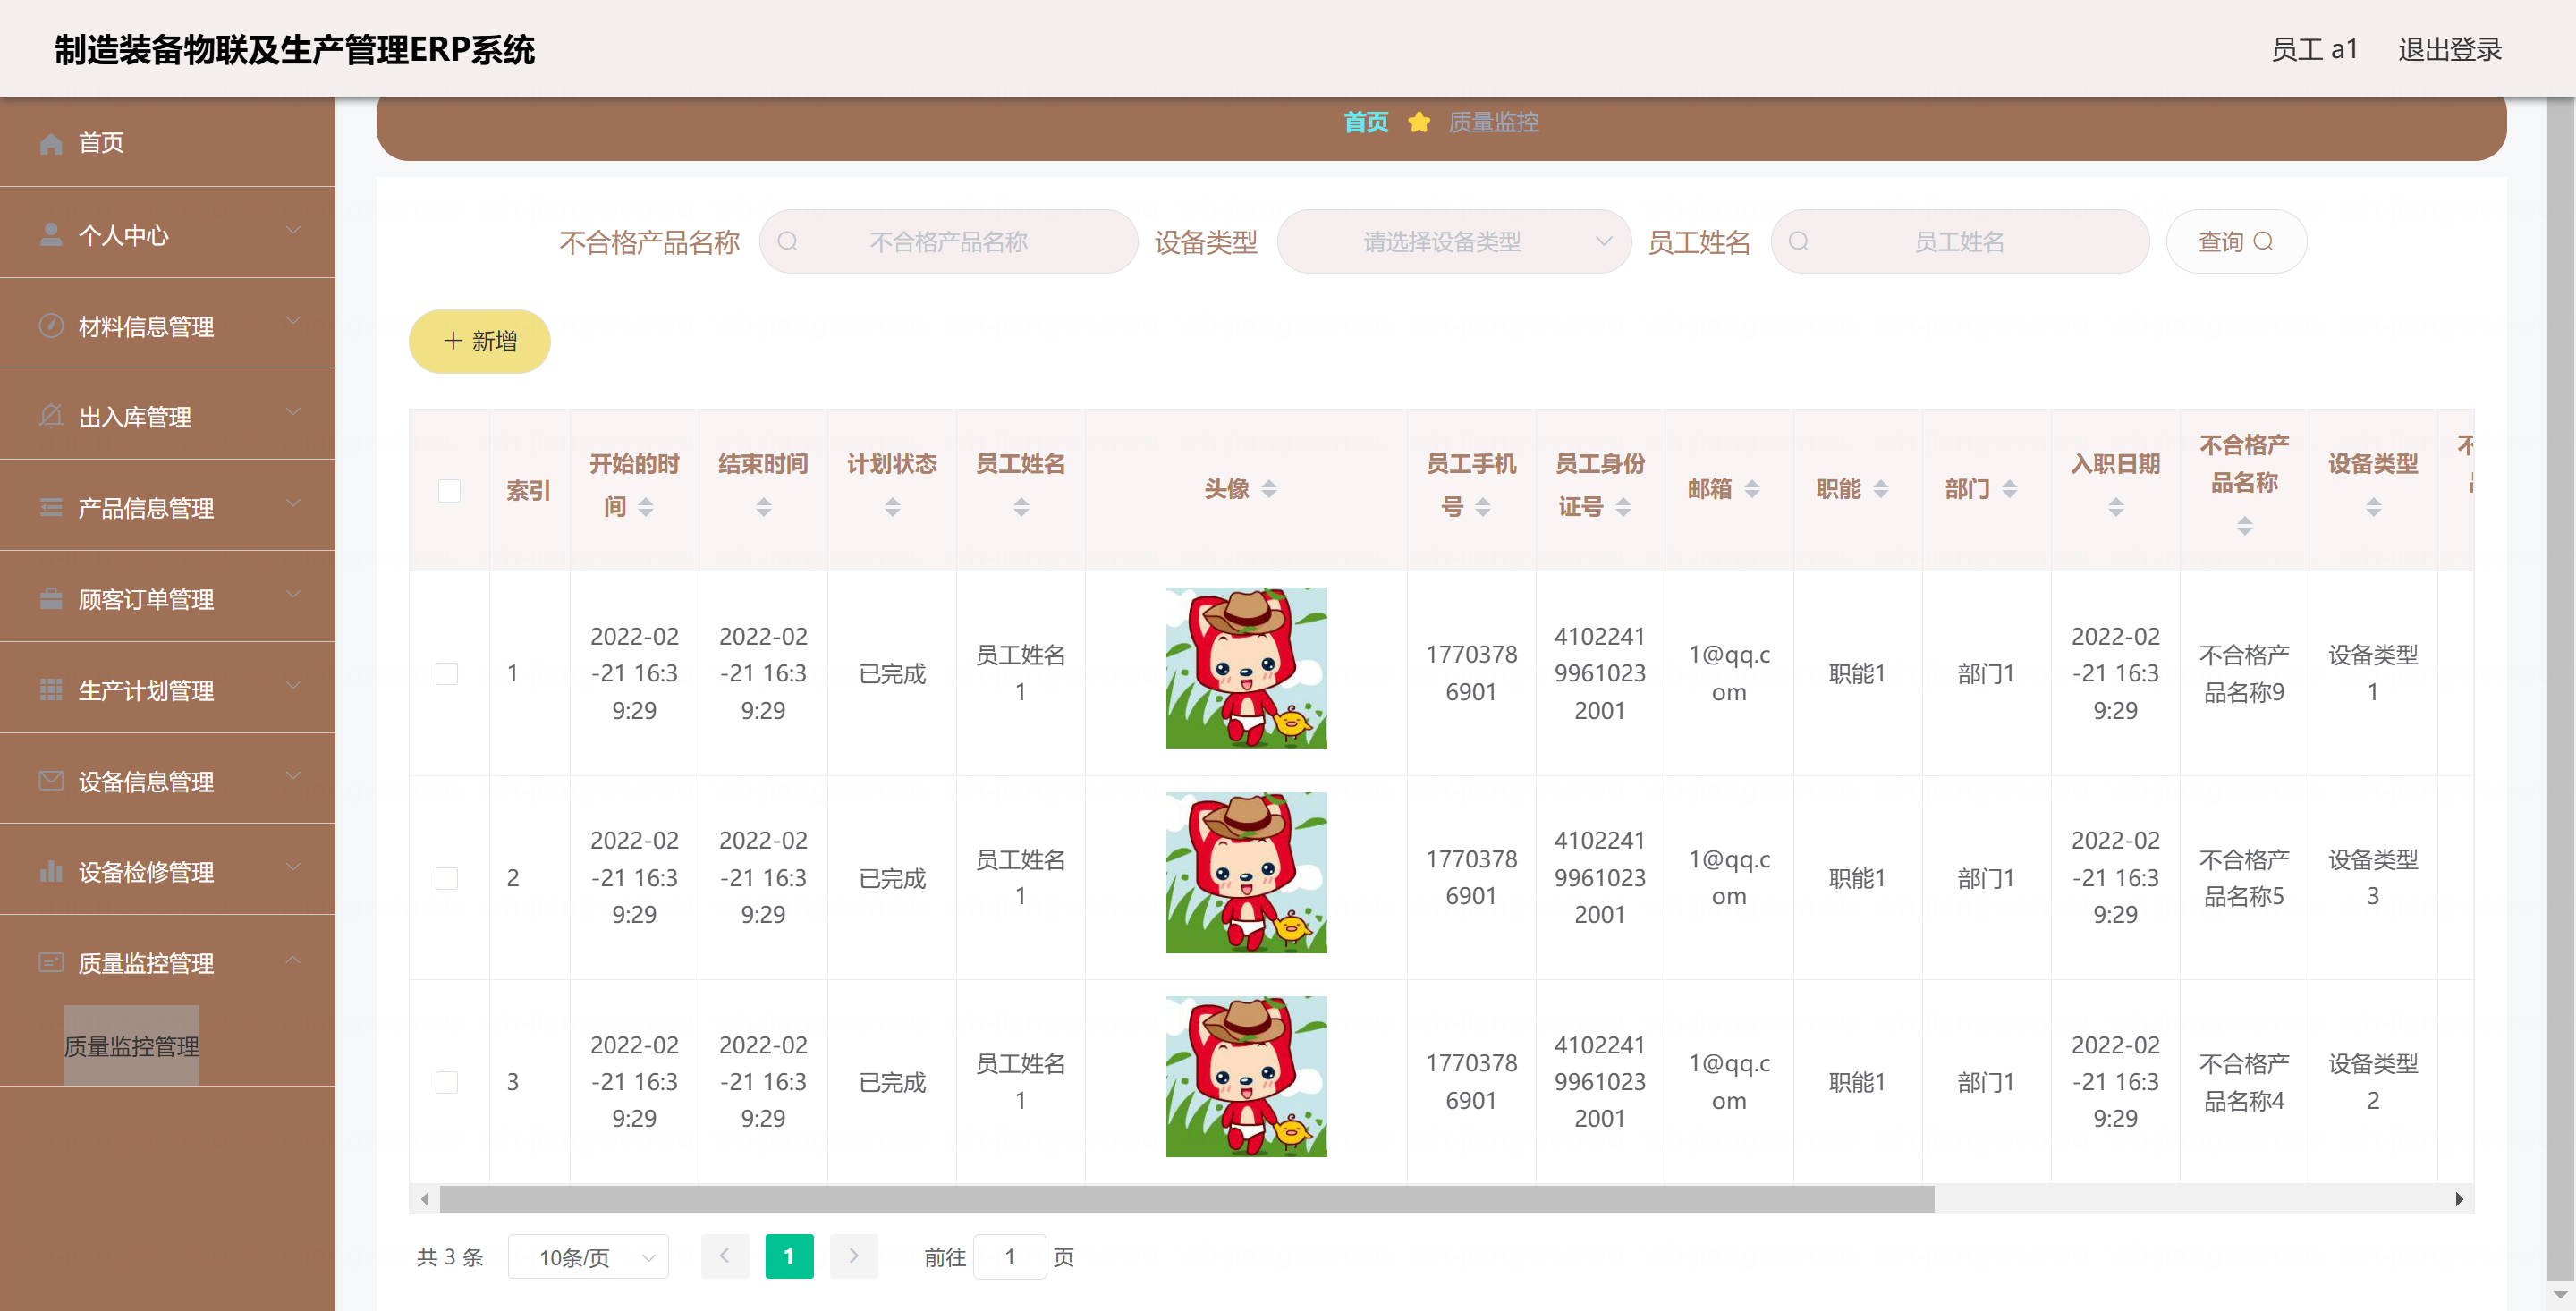
Task: Click the star icon in the breadcrumb
Action: tap(1418, 122)
